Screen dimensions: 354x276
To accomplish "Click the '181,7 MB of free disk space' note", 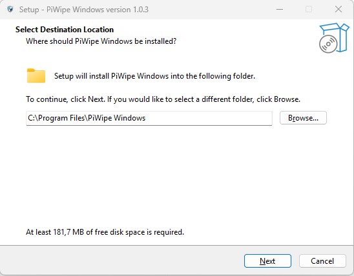I will click(105, 232).
